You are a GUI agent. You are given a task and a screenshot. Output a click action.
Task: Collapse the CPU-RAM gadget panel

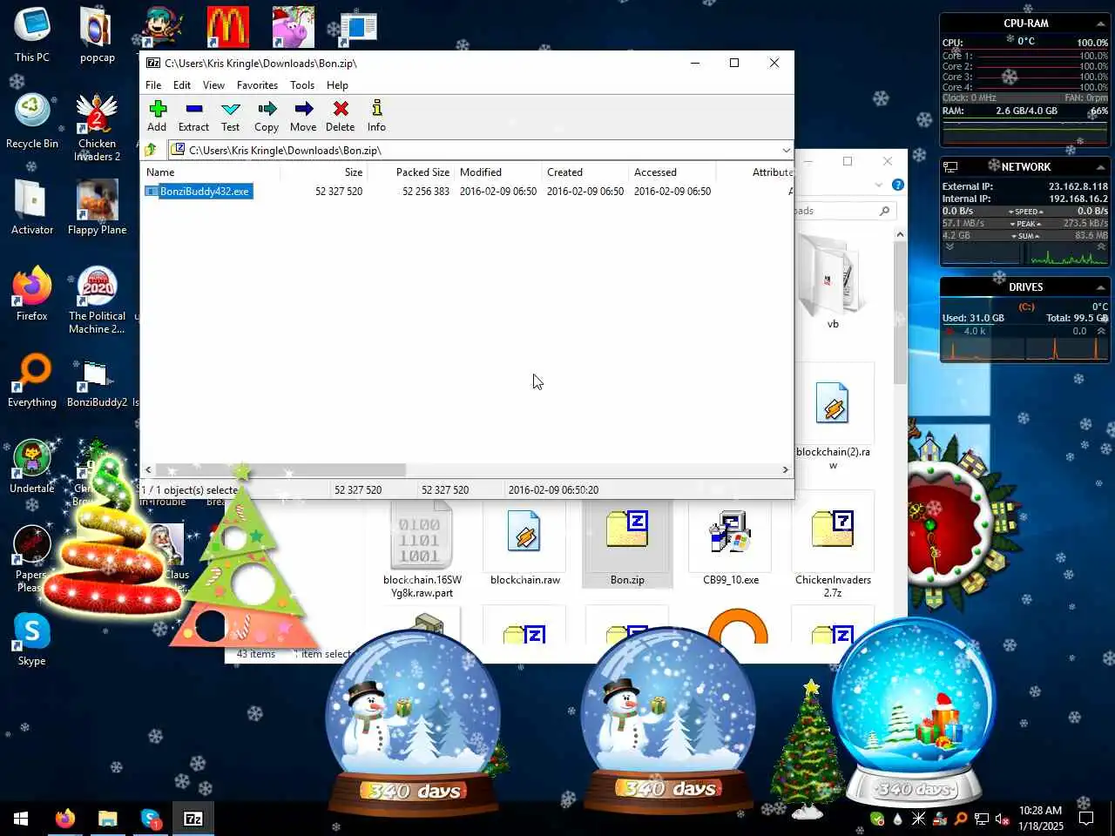coord(1100,24)
